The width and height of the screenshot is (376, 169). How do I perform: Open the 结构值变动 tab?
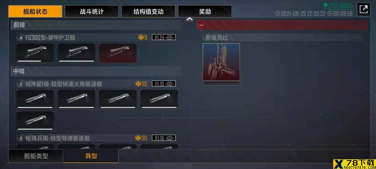point(148,12)
